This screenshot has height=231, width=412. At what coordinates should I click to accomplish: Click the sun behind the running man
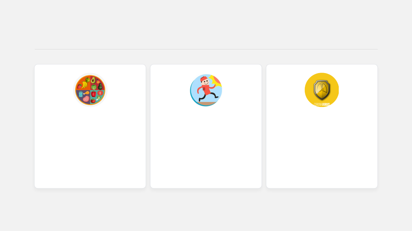coord(216,80)
